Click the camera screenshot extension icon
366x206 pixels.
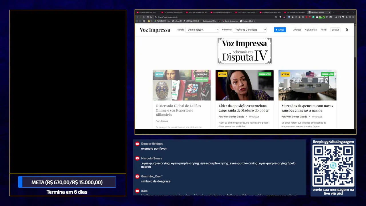[x=293, y=17]
